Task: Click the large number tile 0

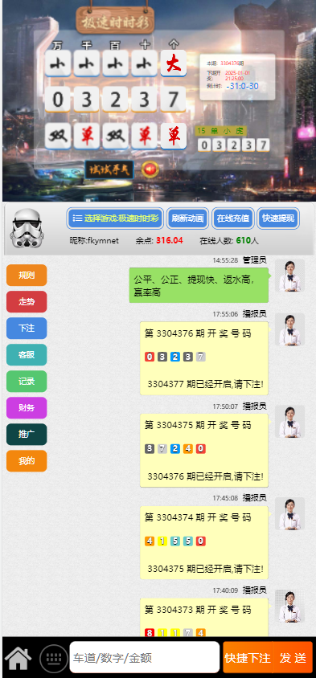Action: pyautogui.click(x=58, y=100)
